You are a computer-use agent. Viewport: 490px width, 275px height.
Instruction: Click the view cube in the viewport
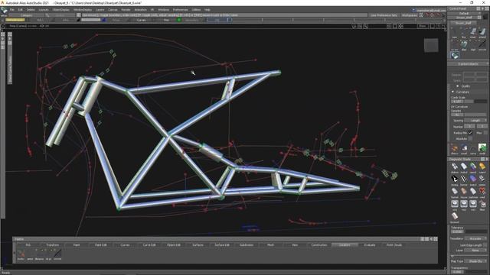(x=431, y=45)
